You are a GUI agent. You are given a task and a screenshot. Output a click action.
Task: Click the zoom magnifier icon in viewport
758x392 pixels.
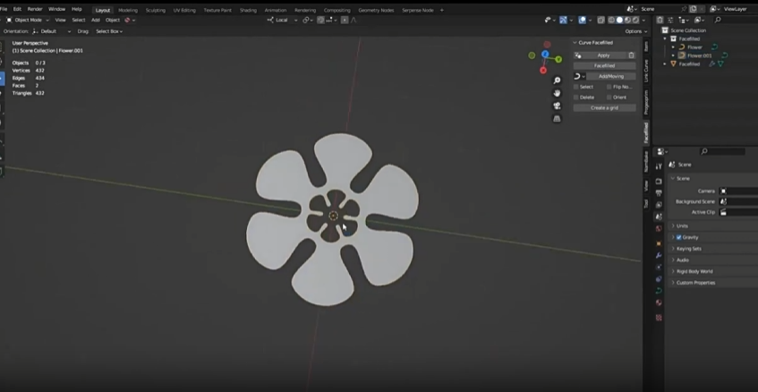tap(557, 81)
